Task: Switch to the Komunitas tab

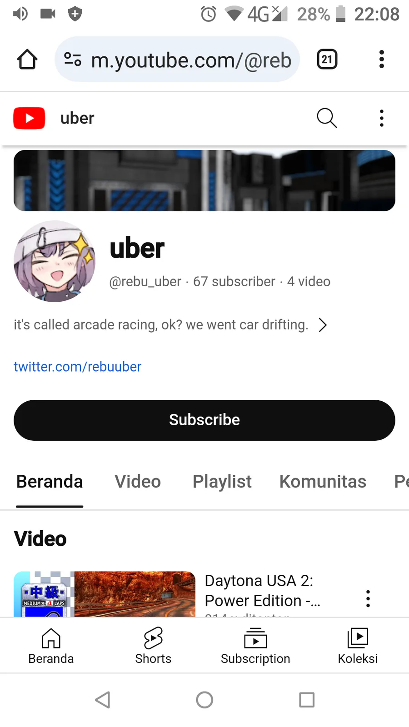Action: (x=323, y=482)
